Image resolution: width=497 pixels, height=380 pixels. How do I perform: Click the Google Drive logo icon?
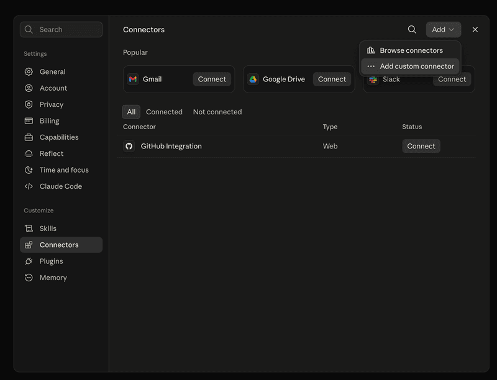click(x=253, y=79)
